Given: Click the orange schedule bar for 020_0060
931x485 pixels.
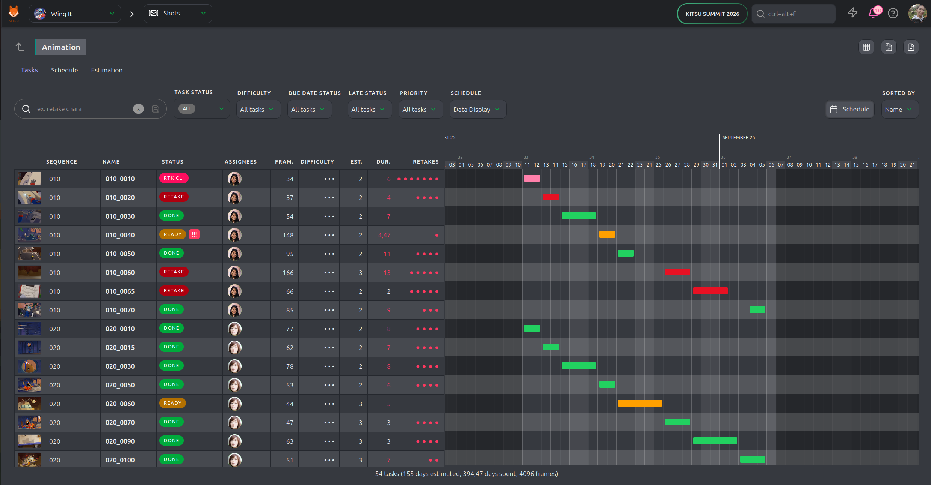Looking at the screenshot, I should pos(639,403).
